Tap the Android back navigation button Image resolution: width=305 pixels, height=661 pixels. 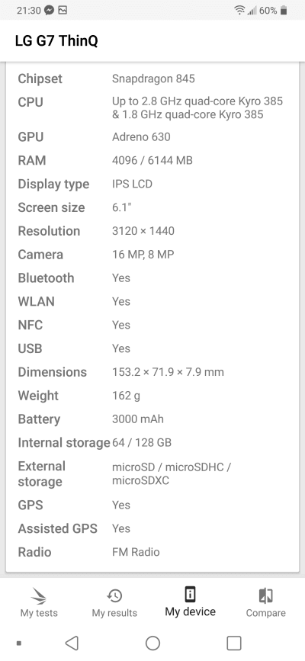72,643
